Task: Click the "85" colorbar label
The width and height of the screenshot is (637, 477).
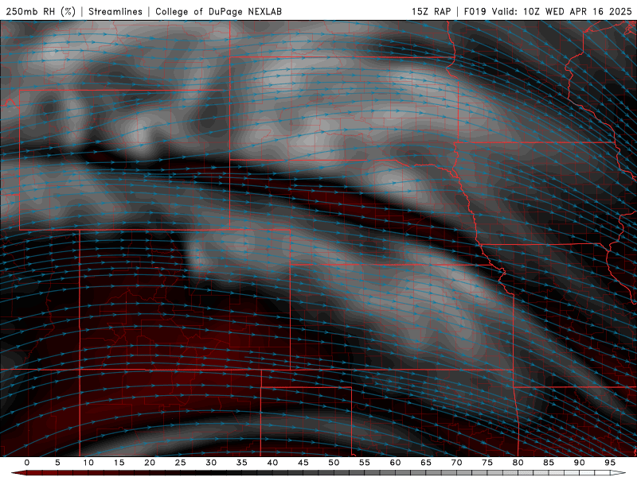Action: pyautogui.click(x=549, y=463)
